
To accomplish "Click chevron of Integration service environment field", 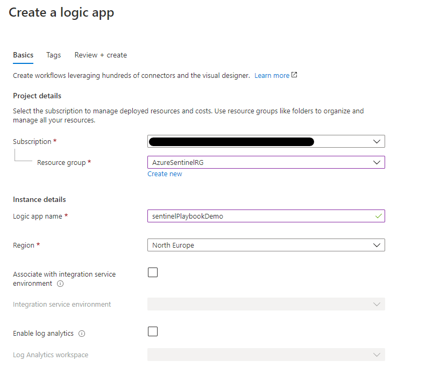I will click(377, 304).
